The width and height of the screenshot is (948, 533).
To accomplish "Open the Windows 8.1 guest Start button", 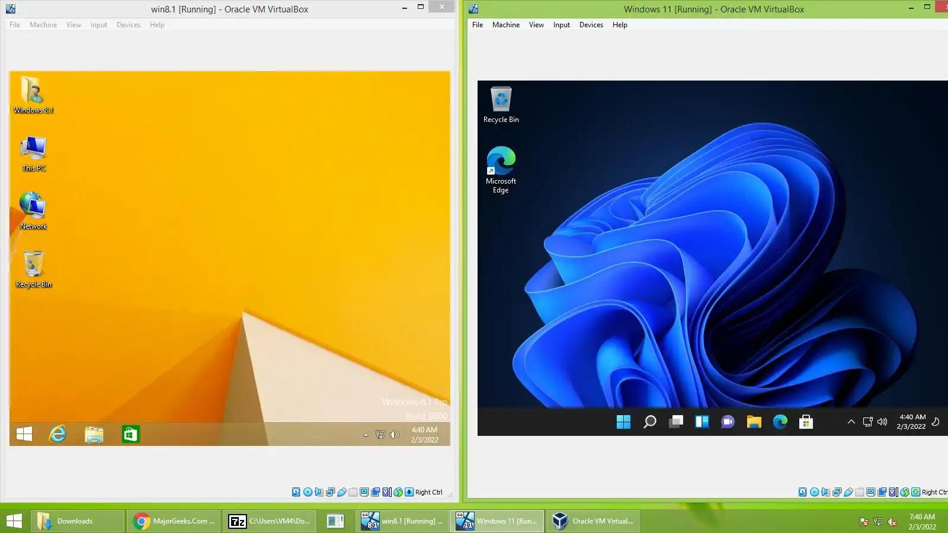I will tap(24, 434).
